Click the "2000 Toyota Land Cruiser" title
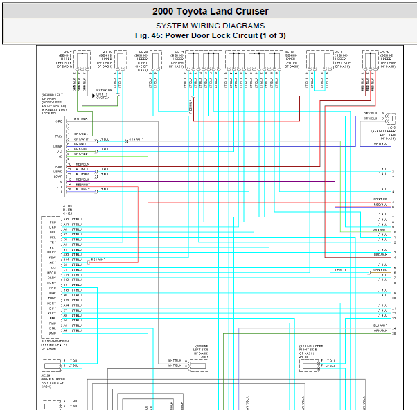Screen dimensions: 417x410 (210, 11)
